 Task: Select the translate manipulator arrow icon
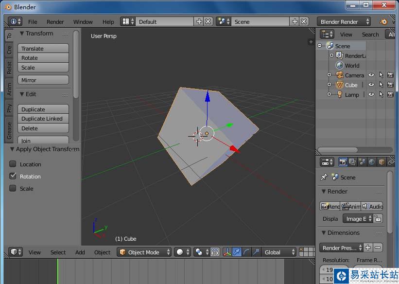coord(237,252)
